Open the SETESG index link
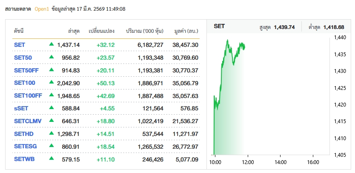Image resolution: width=355 pixels, height=173 pixels. pyautogui.click(x=25, y=147)
